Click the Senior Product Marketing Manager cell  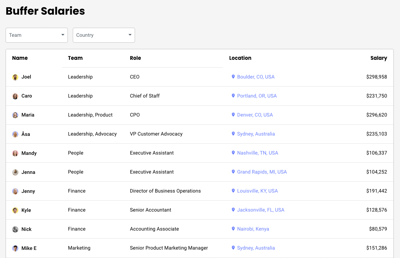pyautogui.click(x=169, y=248)
